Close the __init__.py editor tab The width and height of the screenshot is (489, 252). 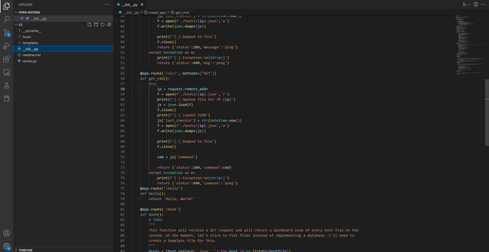[142, 5]
